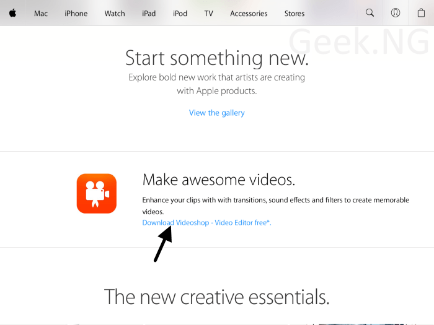Viewport: 434px width, 325px height.
Task: Click the View the gallery link
Action: [217, 113]
